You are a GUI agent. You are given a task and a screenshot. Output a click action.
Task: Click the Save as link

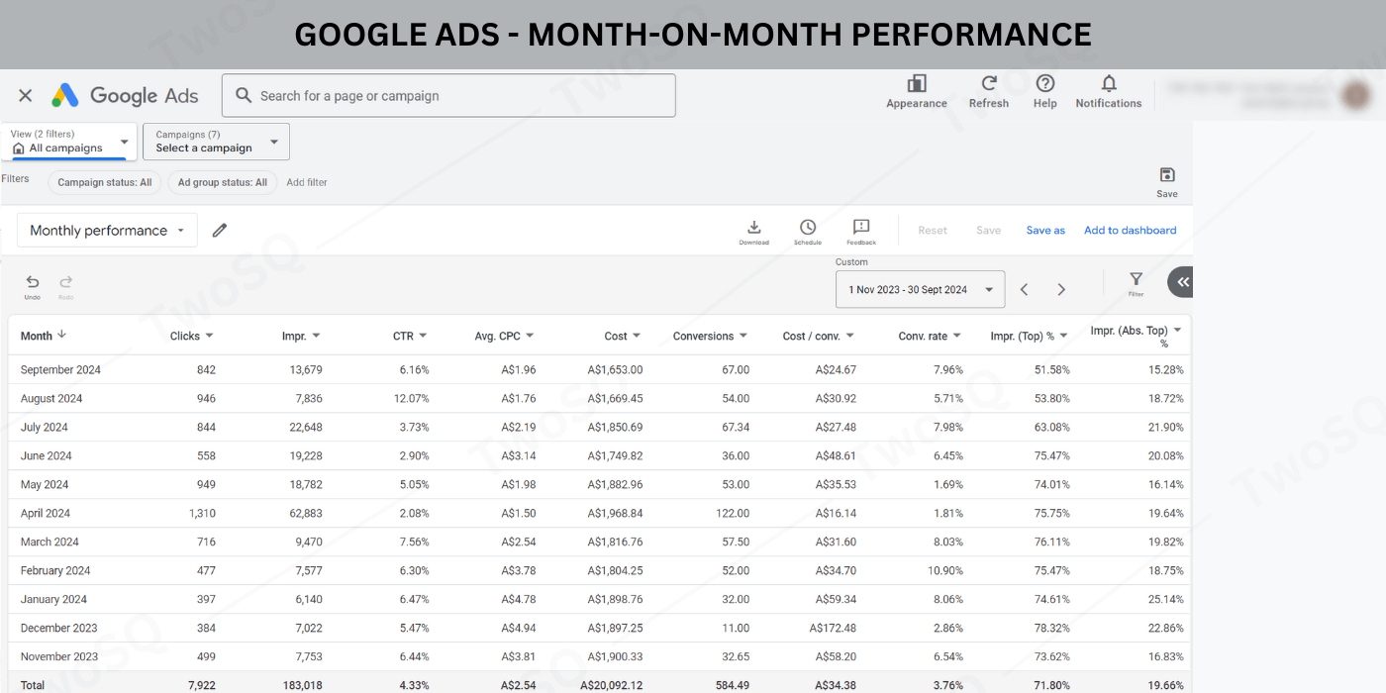1045,231
